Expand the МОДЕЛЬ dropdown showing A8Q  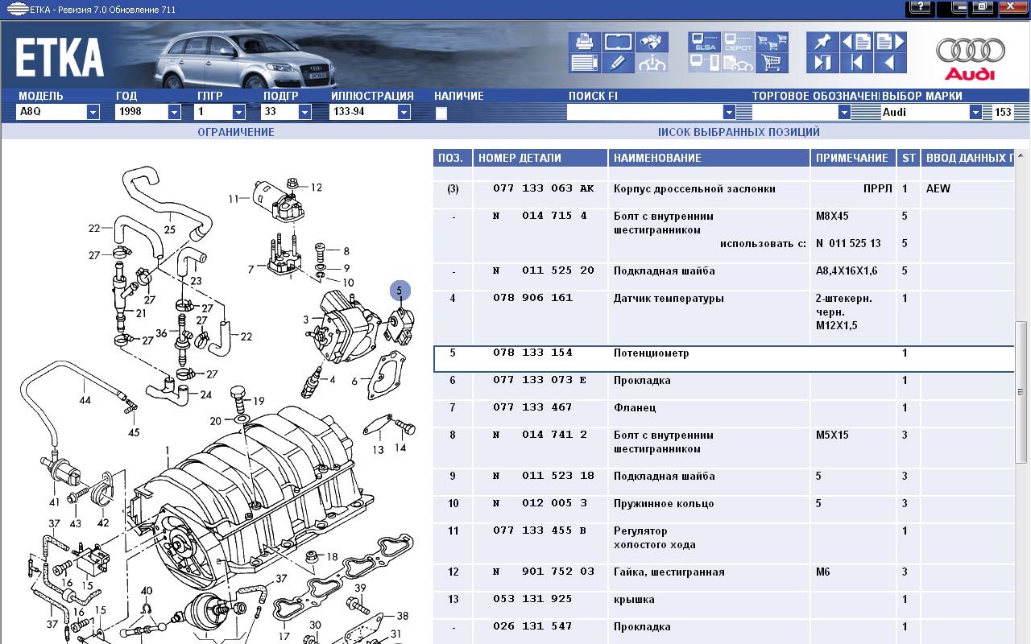click(93, 112)
